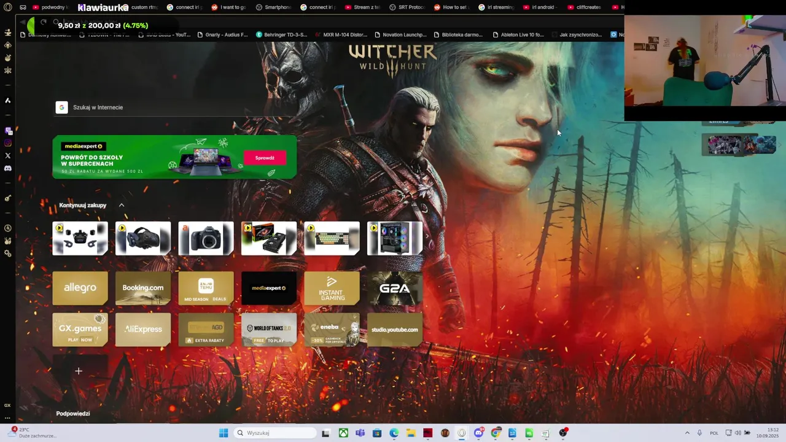Open the AliExpress speed dial tile
This screenshot has width=786, height=442.
pos(143,330)
